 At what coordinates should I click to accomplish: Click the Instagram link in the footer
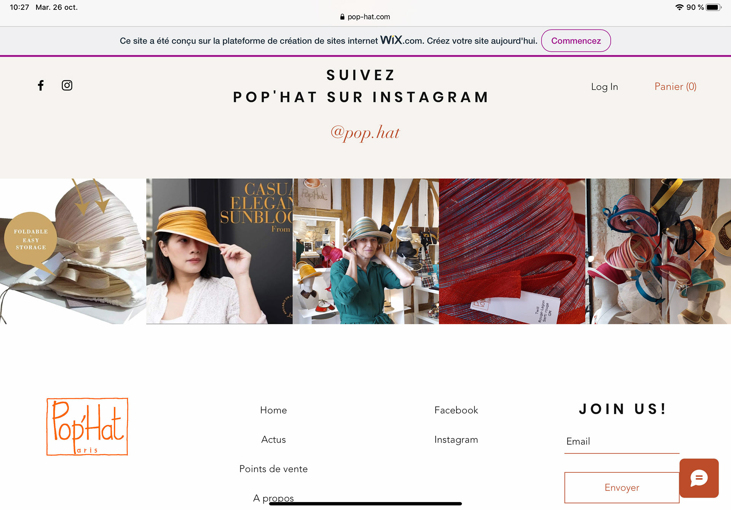(x=456, y=439)
